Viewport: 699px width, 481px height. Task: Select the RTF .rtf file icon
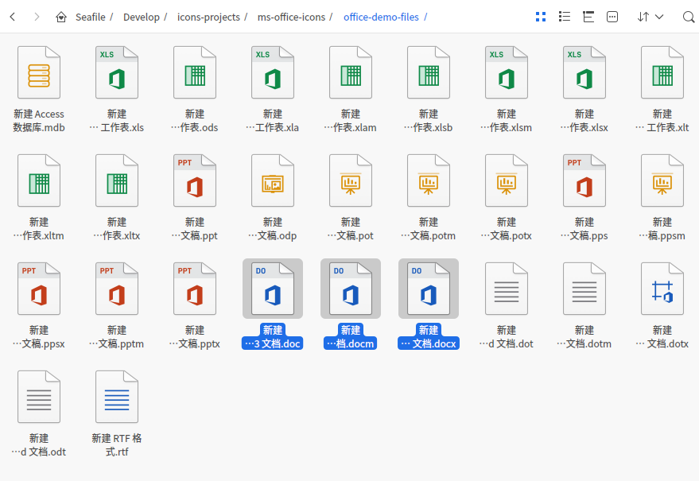(x=117, y=397)
